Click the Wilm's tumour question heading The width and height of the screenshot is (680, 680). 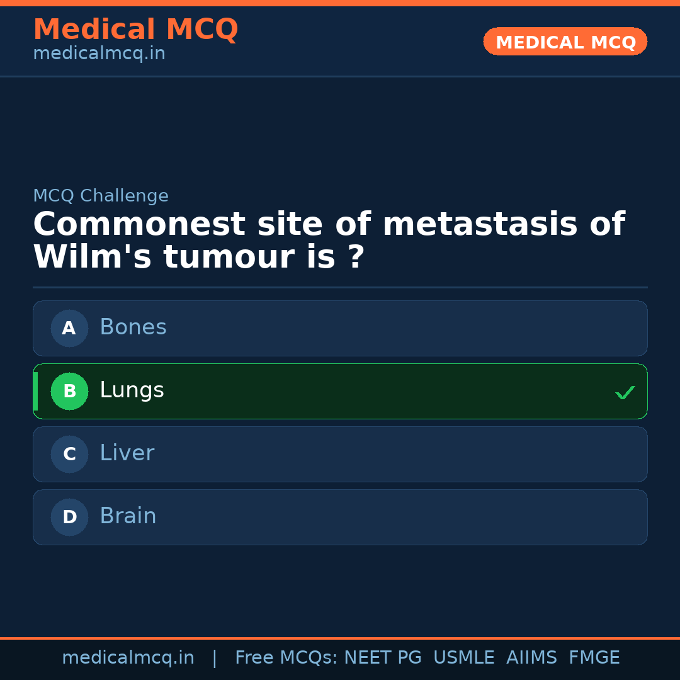pos(328,241)
